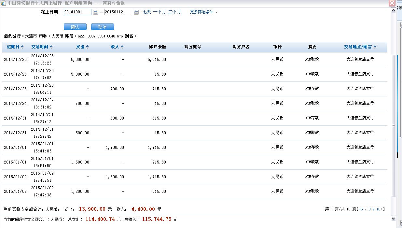This screenshot has height=228, width=402.
Task: Jump to page 8 of results
Action: (369, 209)
